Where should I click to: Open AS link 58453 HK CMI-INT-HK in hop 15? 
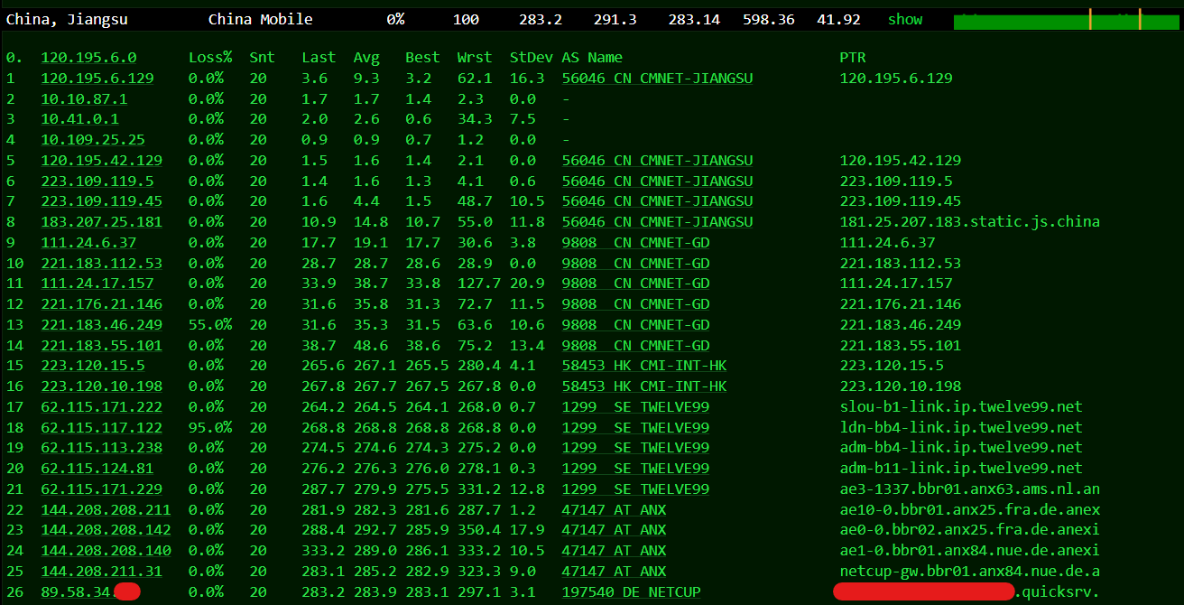click(644, 366)
